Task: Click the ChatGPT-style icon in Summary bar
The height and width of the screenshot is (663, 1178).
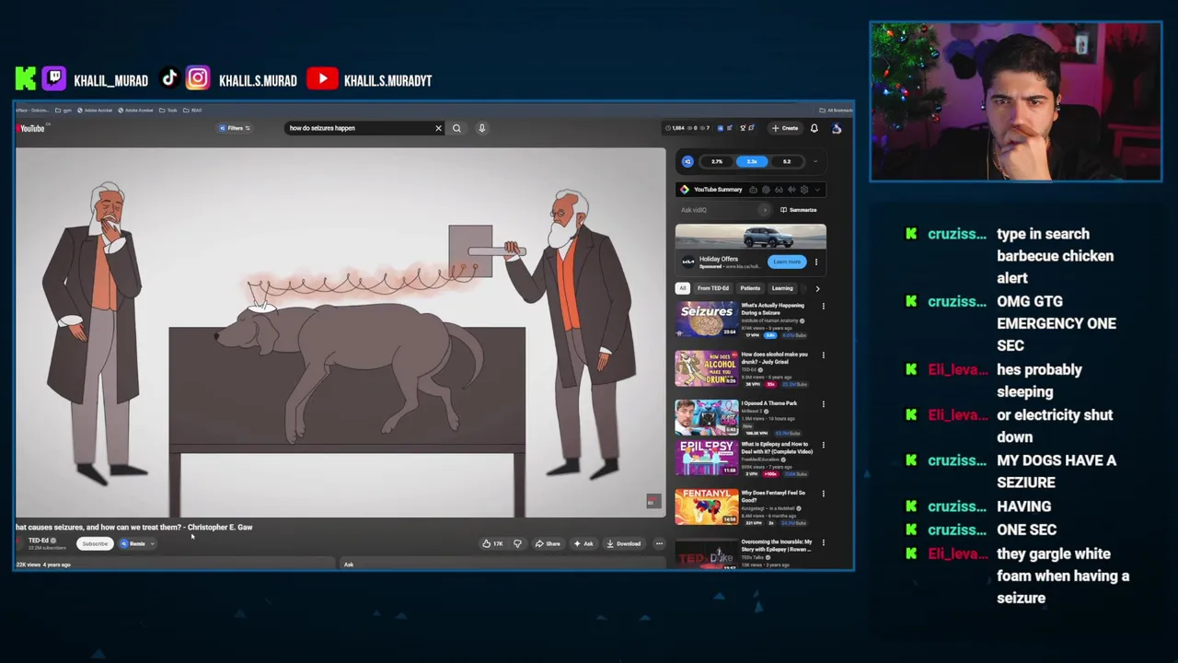Action: pos(766,190)
